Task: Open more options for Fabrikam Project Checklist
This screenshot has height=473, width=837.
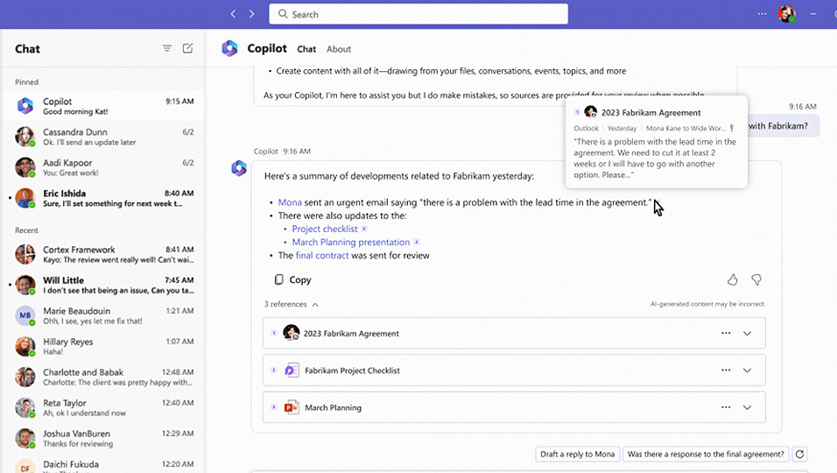Action: [726, 370]
